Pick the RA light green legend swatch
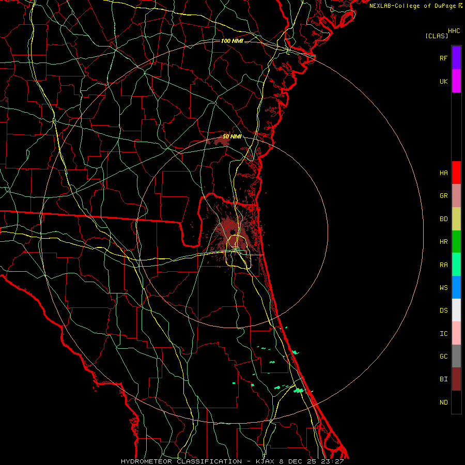 (x=456, y=265)
